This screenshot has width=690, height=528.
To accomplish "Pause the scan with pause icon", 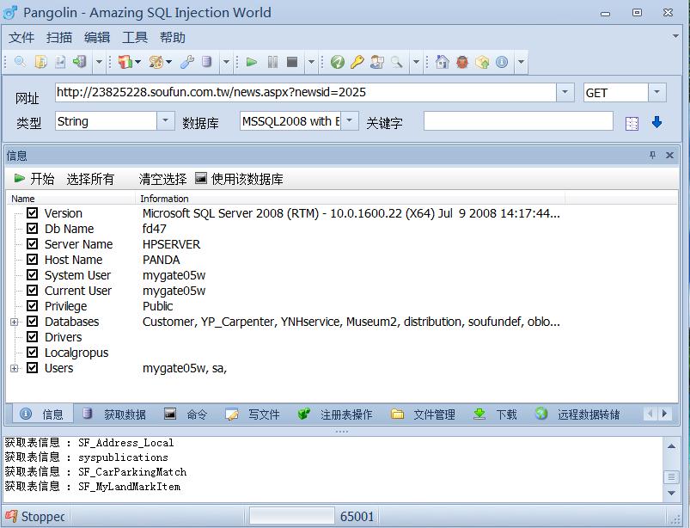I will 272,62.
